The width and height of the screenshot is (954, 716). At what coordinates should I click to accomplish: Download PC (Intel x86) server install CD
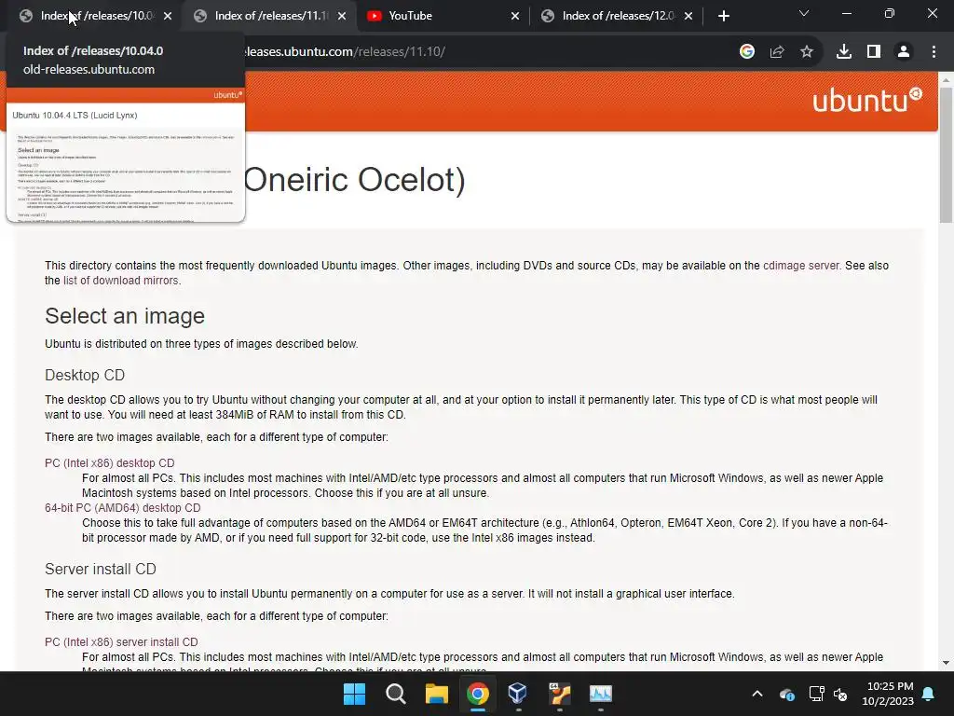click(121, 642)
